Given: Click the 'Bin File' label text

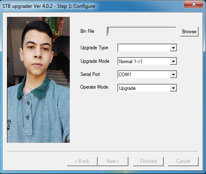Looking at the screenshot, I should (87, 31).
